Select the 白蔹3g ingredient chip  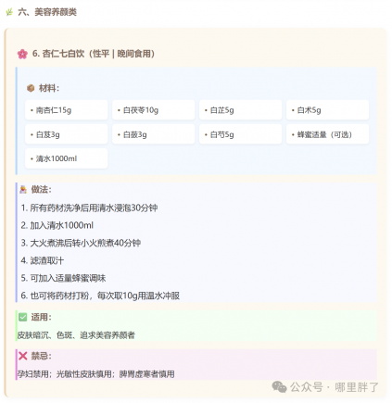[153, 134]
